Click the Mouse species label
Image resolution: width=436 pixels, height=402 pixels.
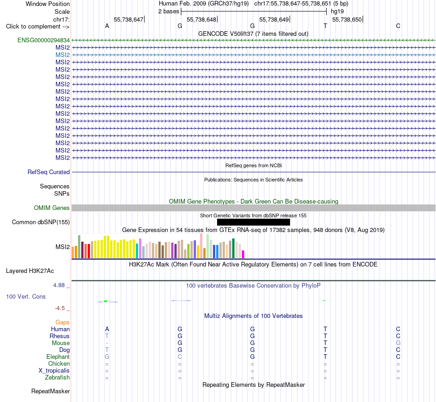(61, 343)
